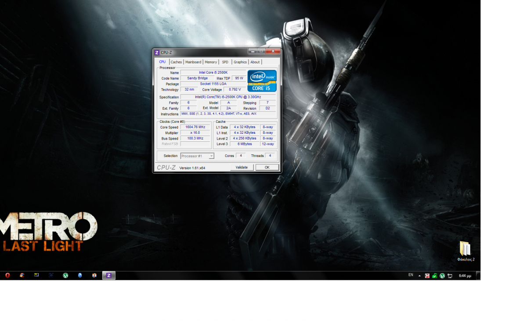
Task: Click the name field 'Intel Core i5 2500K'
Action: [x=213, y=72]
